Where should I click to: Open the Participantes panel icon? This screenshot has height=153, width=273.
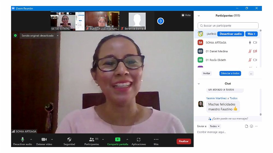92,139
